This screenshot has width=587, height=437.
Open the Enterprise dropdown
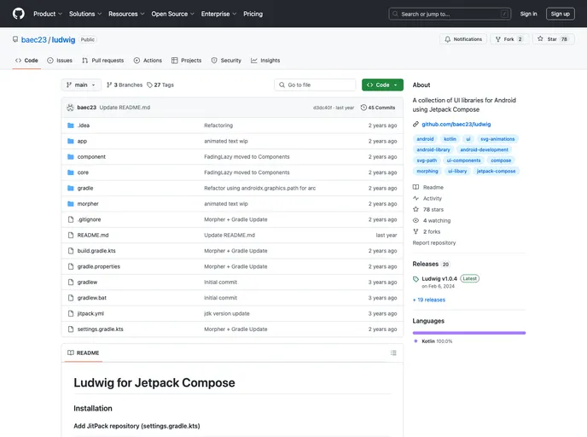point(218,14)
